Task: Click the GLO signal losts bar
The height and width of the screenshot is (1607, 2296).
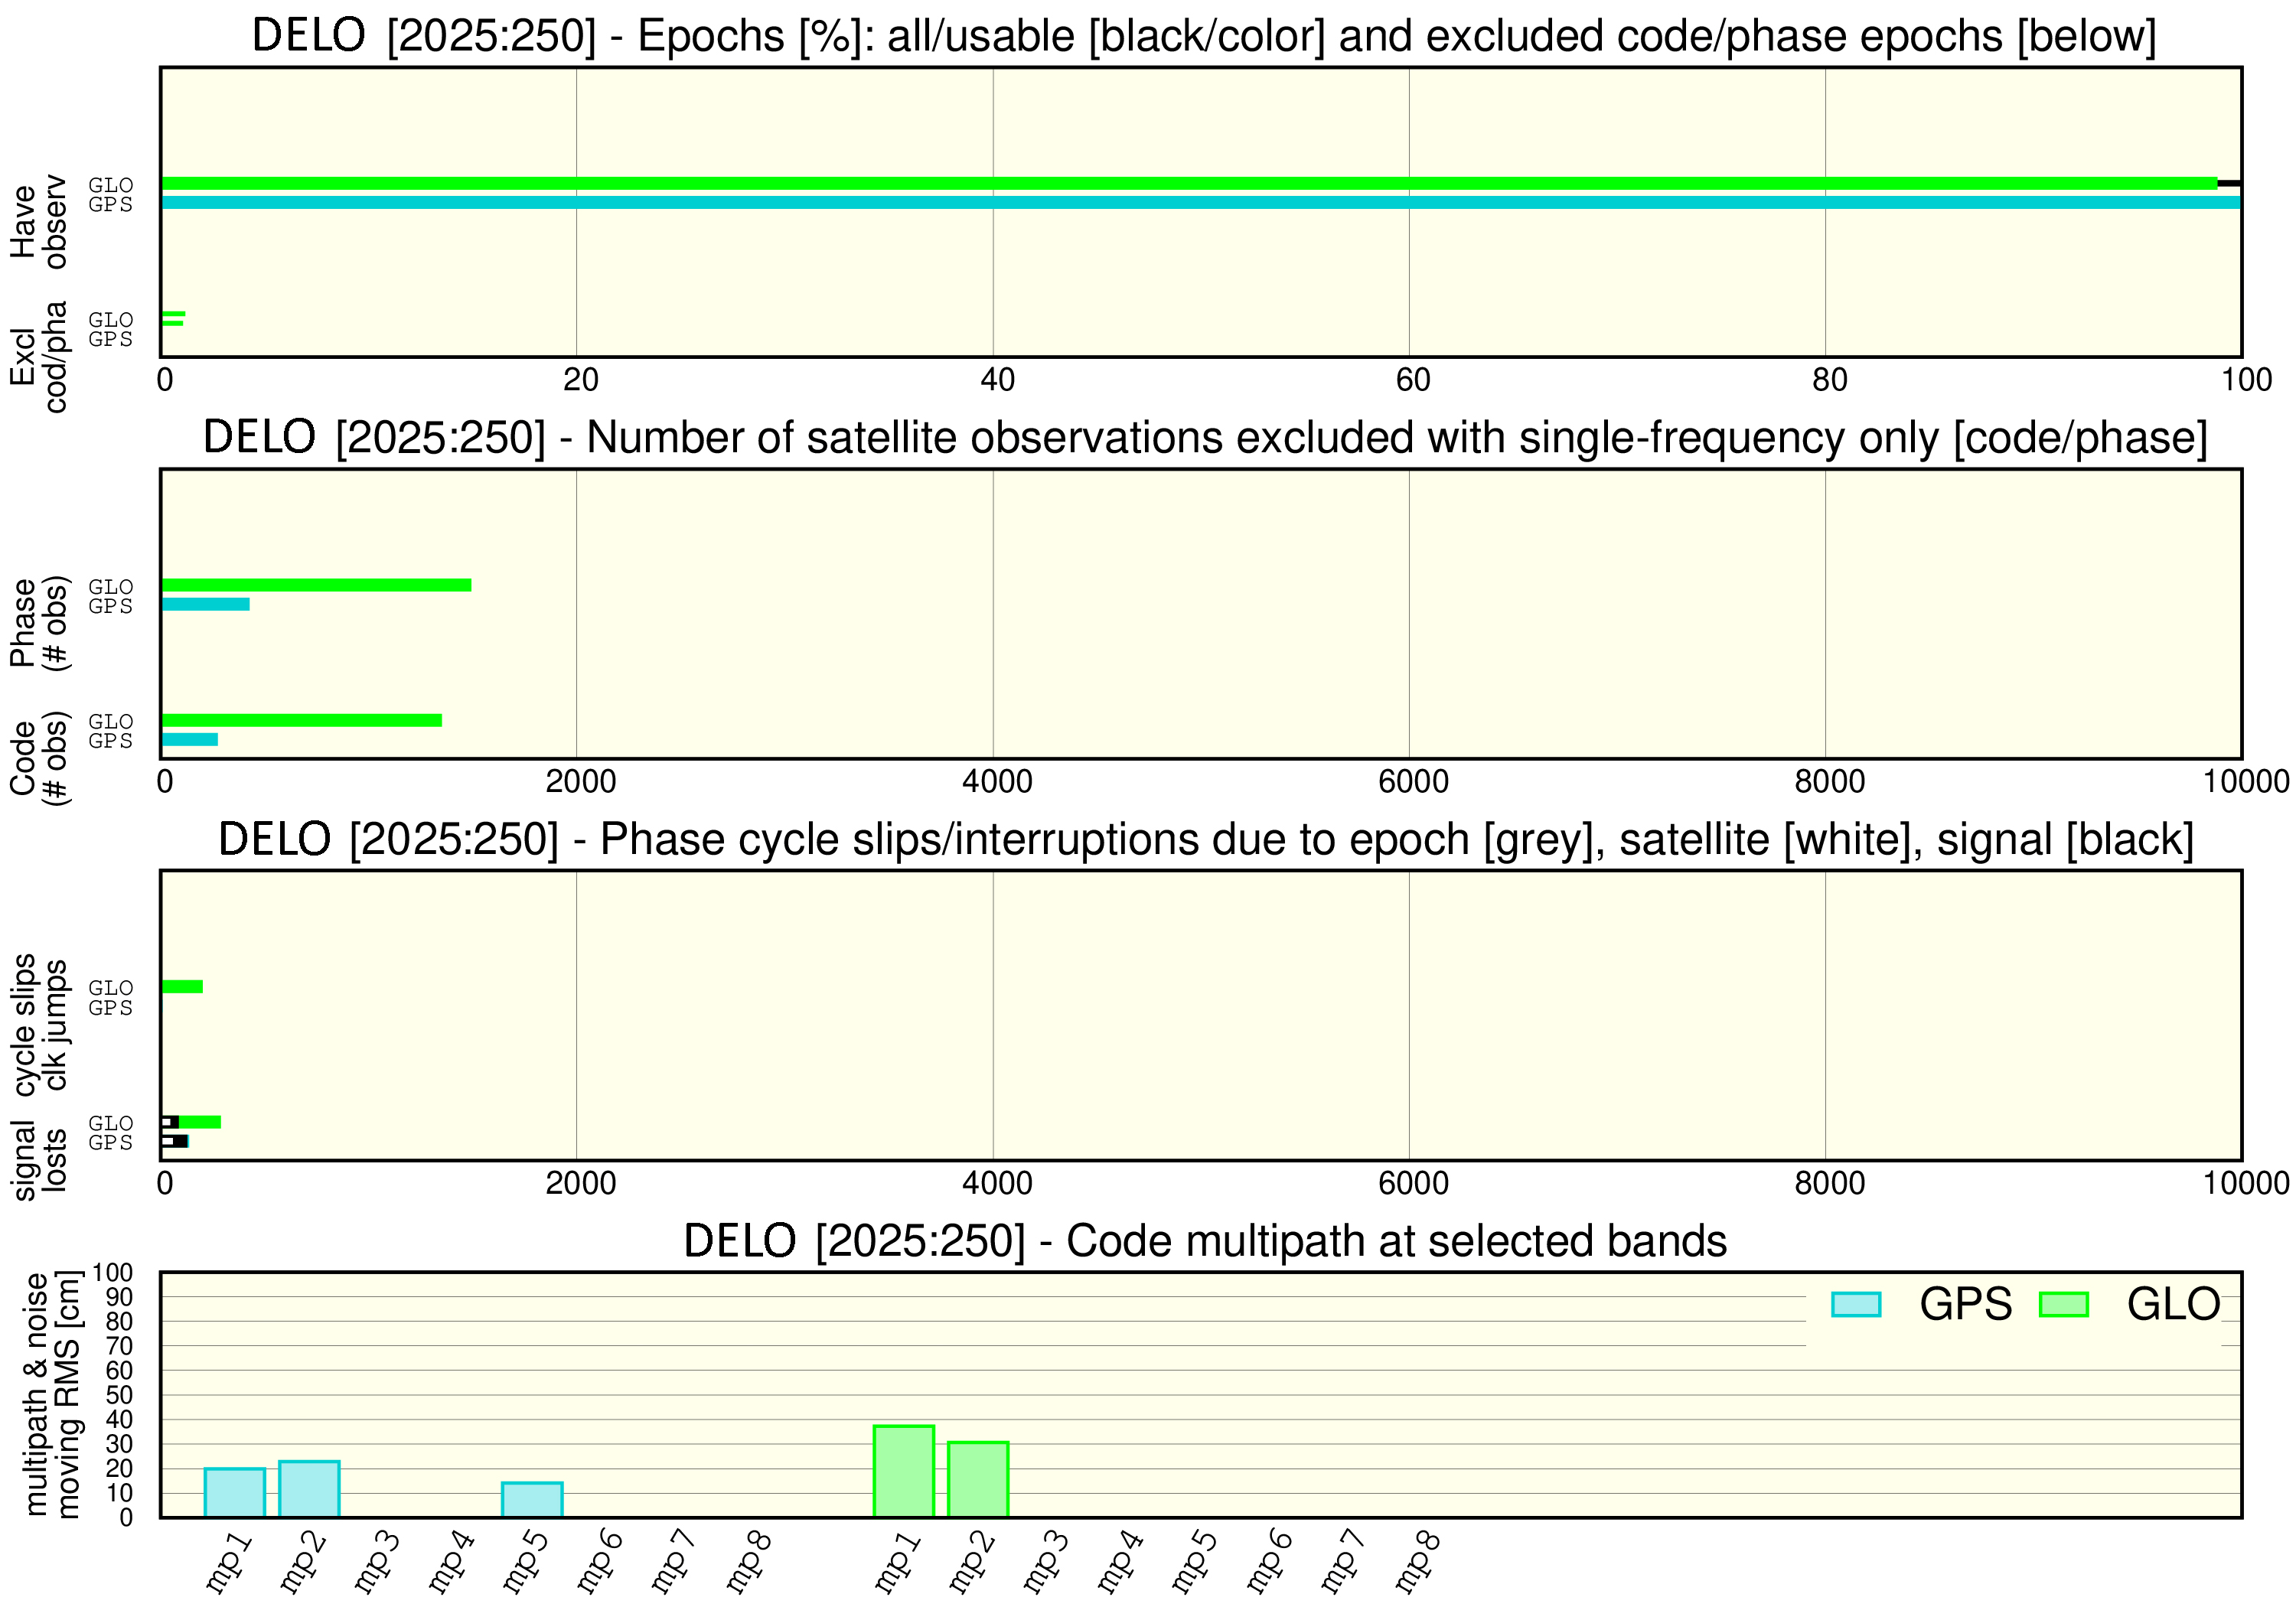Action: point(191,1122)
